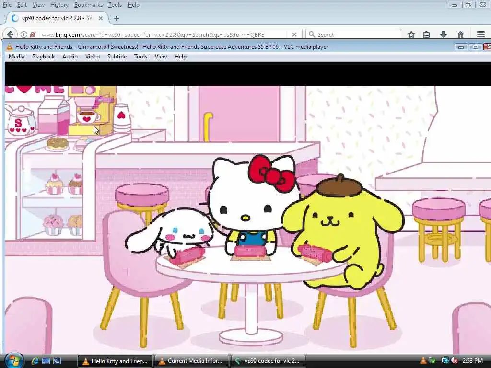Bookmark this page with the star icon

(x=411, y=34)
